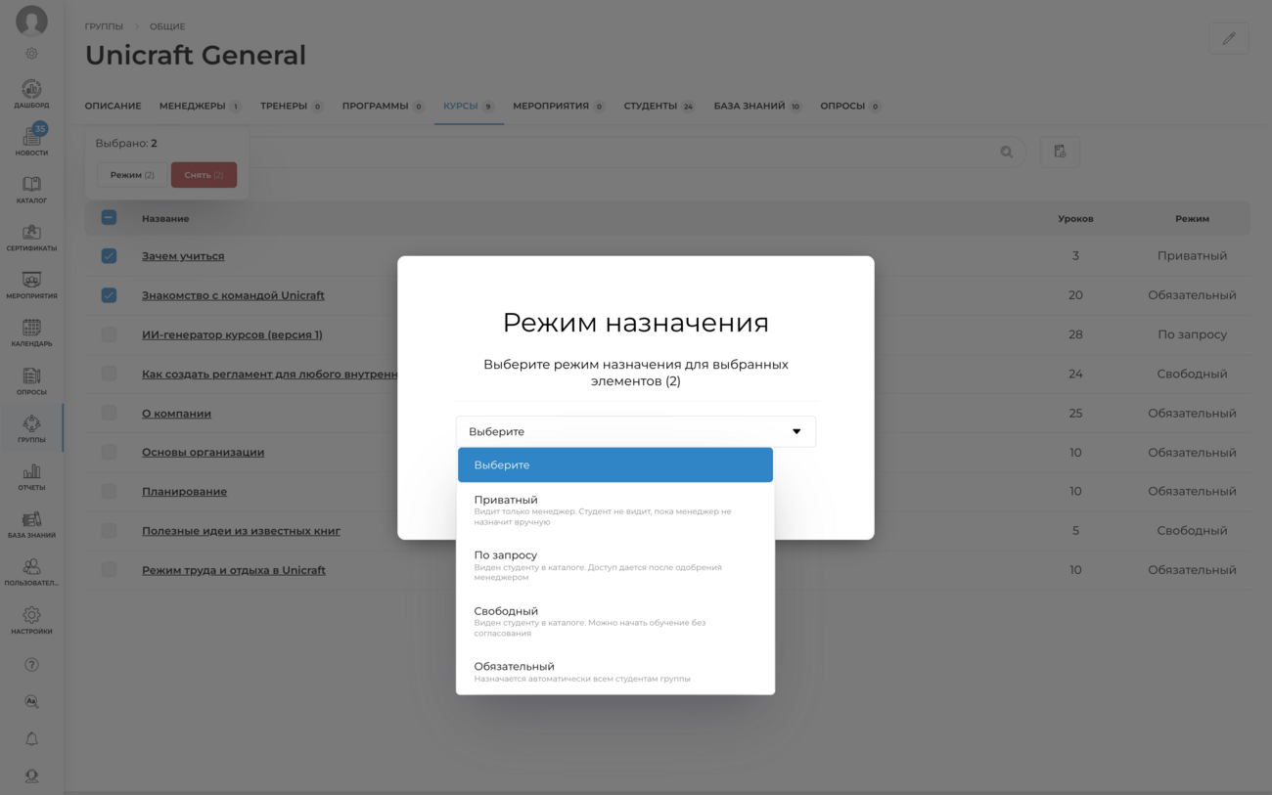
Task: Choose the Обязательный mode option
Action: click(x=615, y=672)
